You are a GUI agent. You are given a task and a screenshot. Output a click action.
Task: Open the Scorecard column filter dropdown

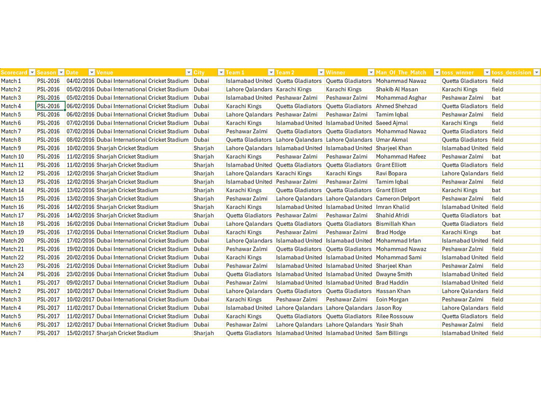[x=32, y=73]
